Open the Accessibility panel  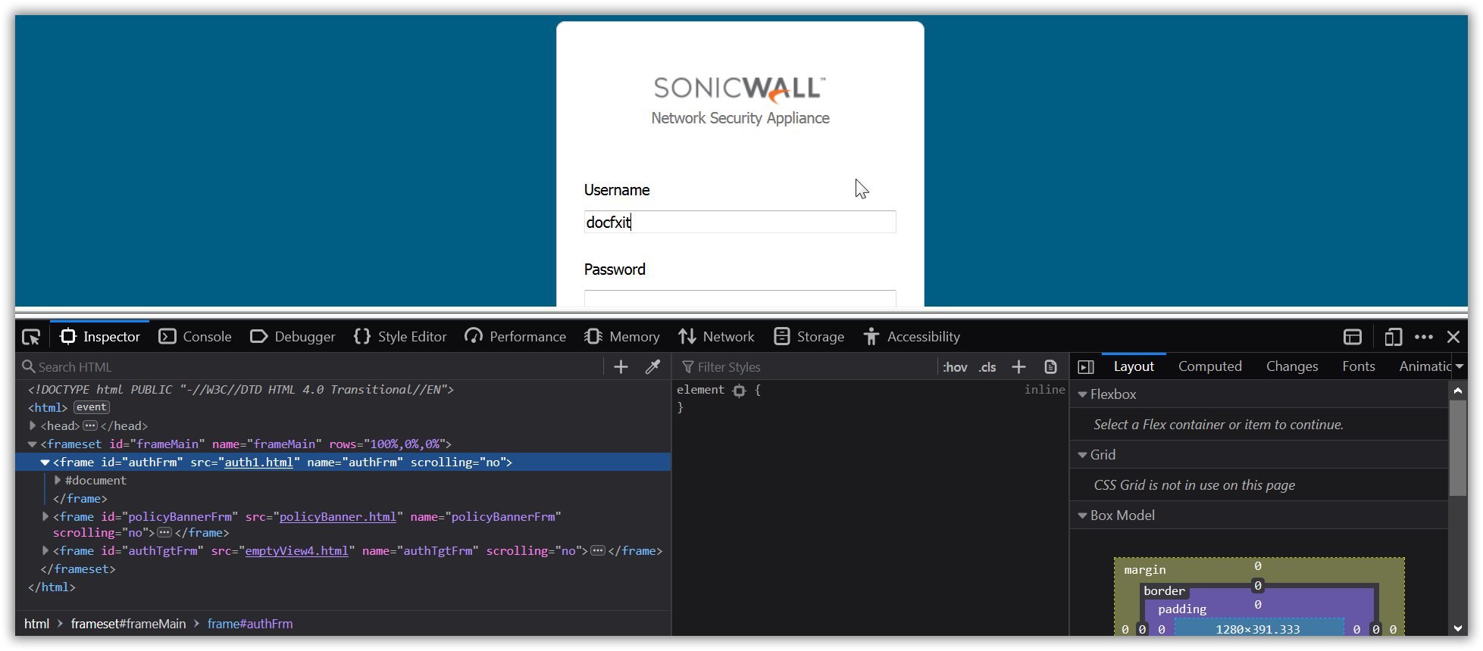point(912,337)
